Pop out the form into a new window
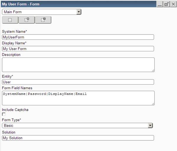 [167, 4]
